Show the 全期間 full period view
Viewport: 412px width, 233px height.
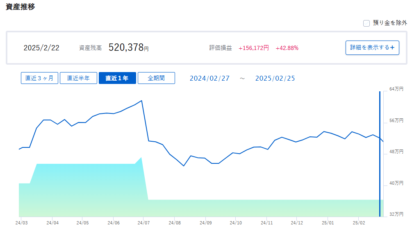[x=156, y=78]
